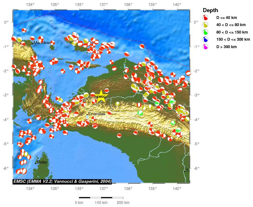Viewport: 253px width, 207px height.
Task: Click the 'D <= 40 km' legend text
Action: [227, 18]
